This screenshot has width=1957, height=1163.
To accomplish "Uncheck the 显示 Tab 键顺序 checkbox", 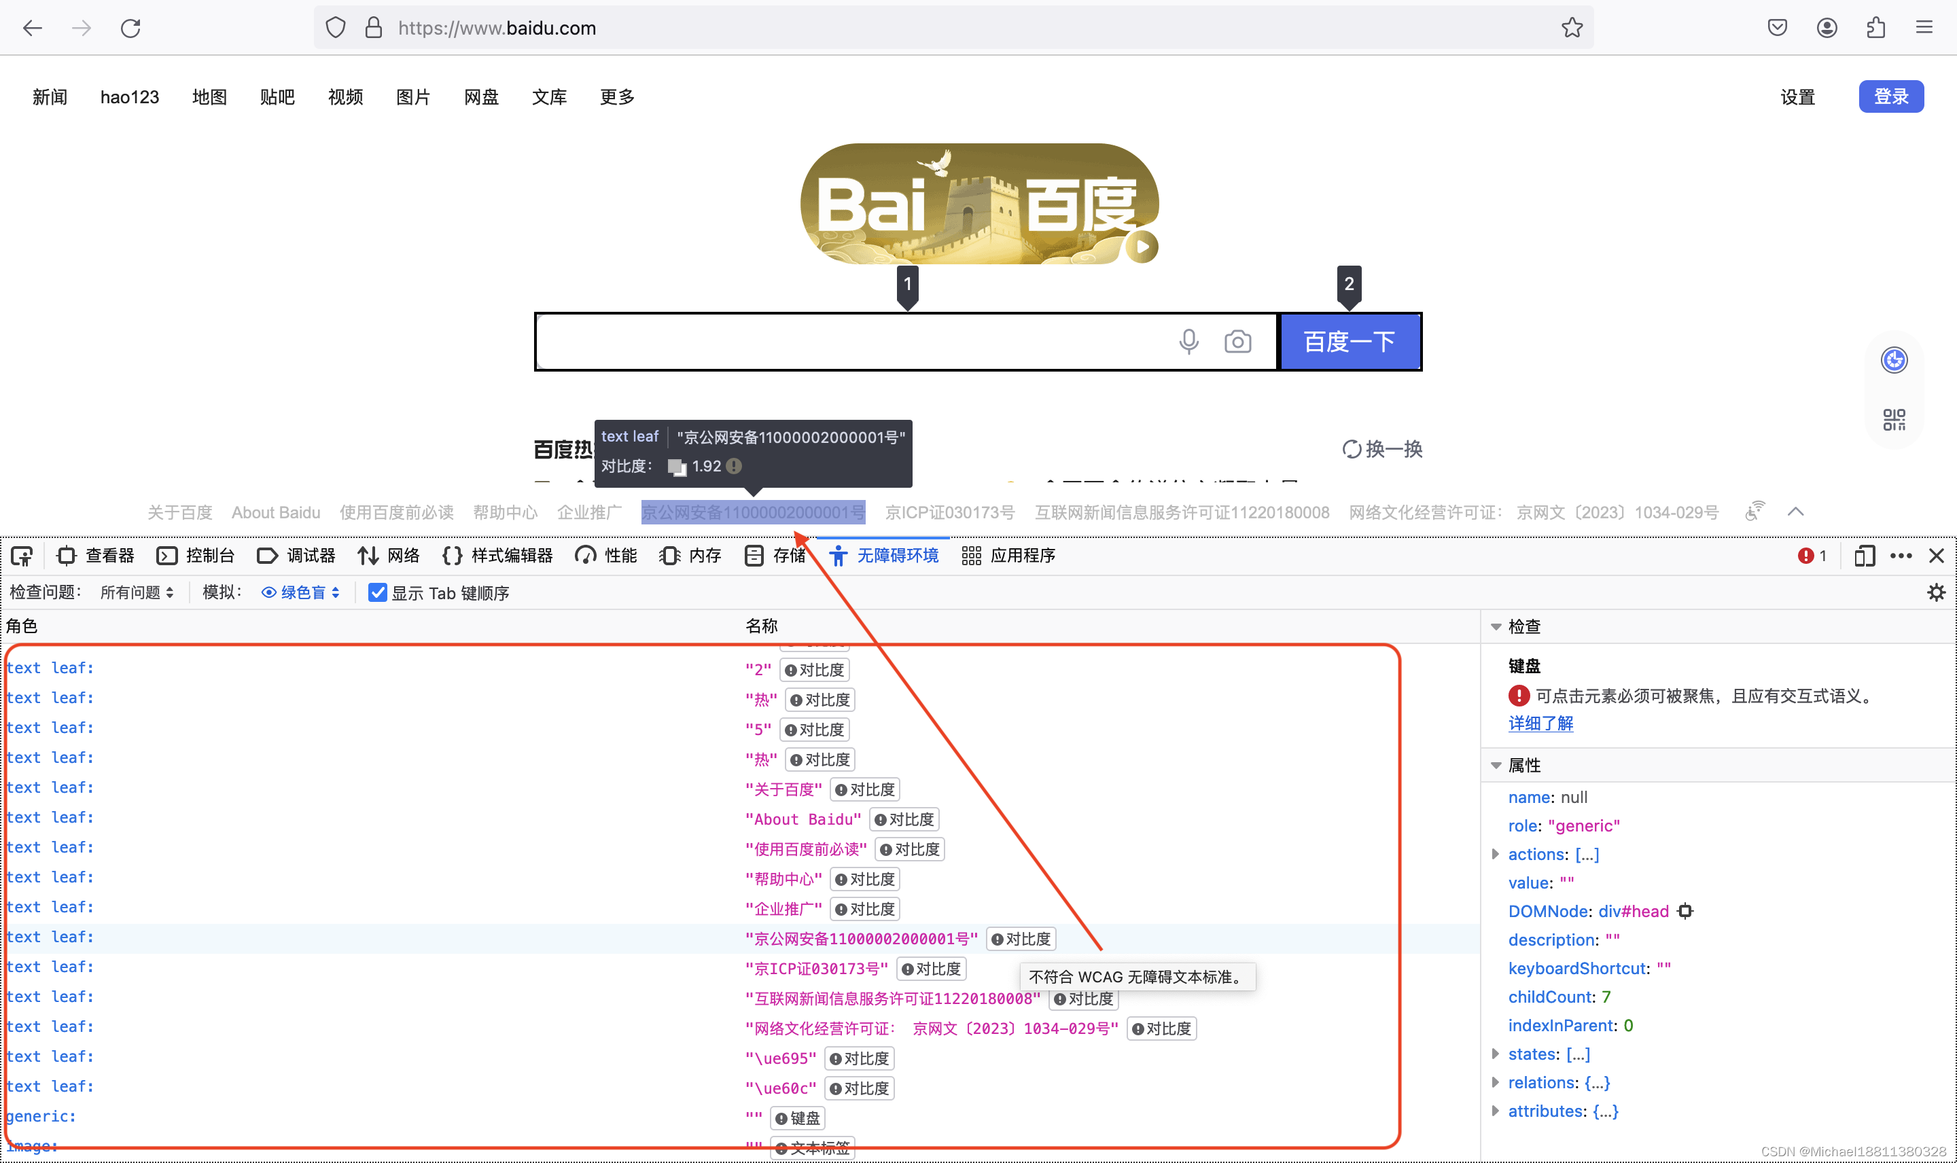I will [x=378, y=592].
